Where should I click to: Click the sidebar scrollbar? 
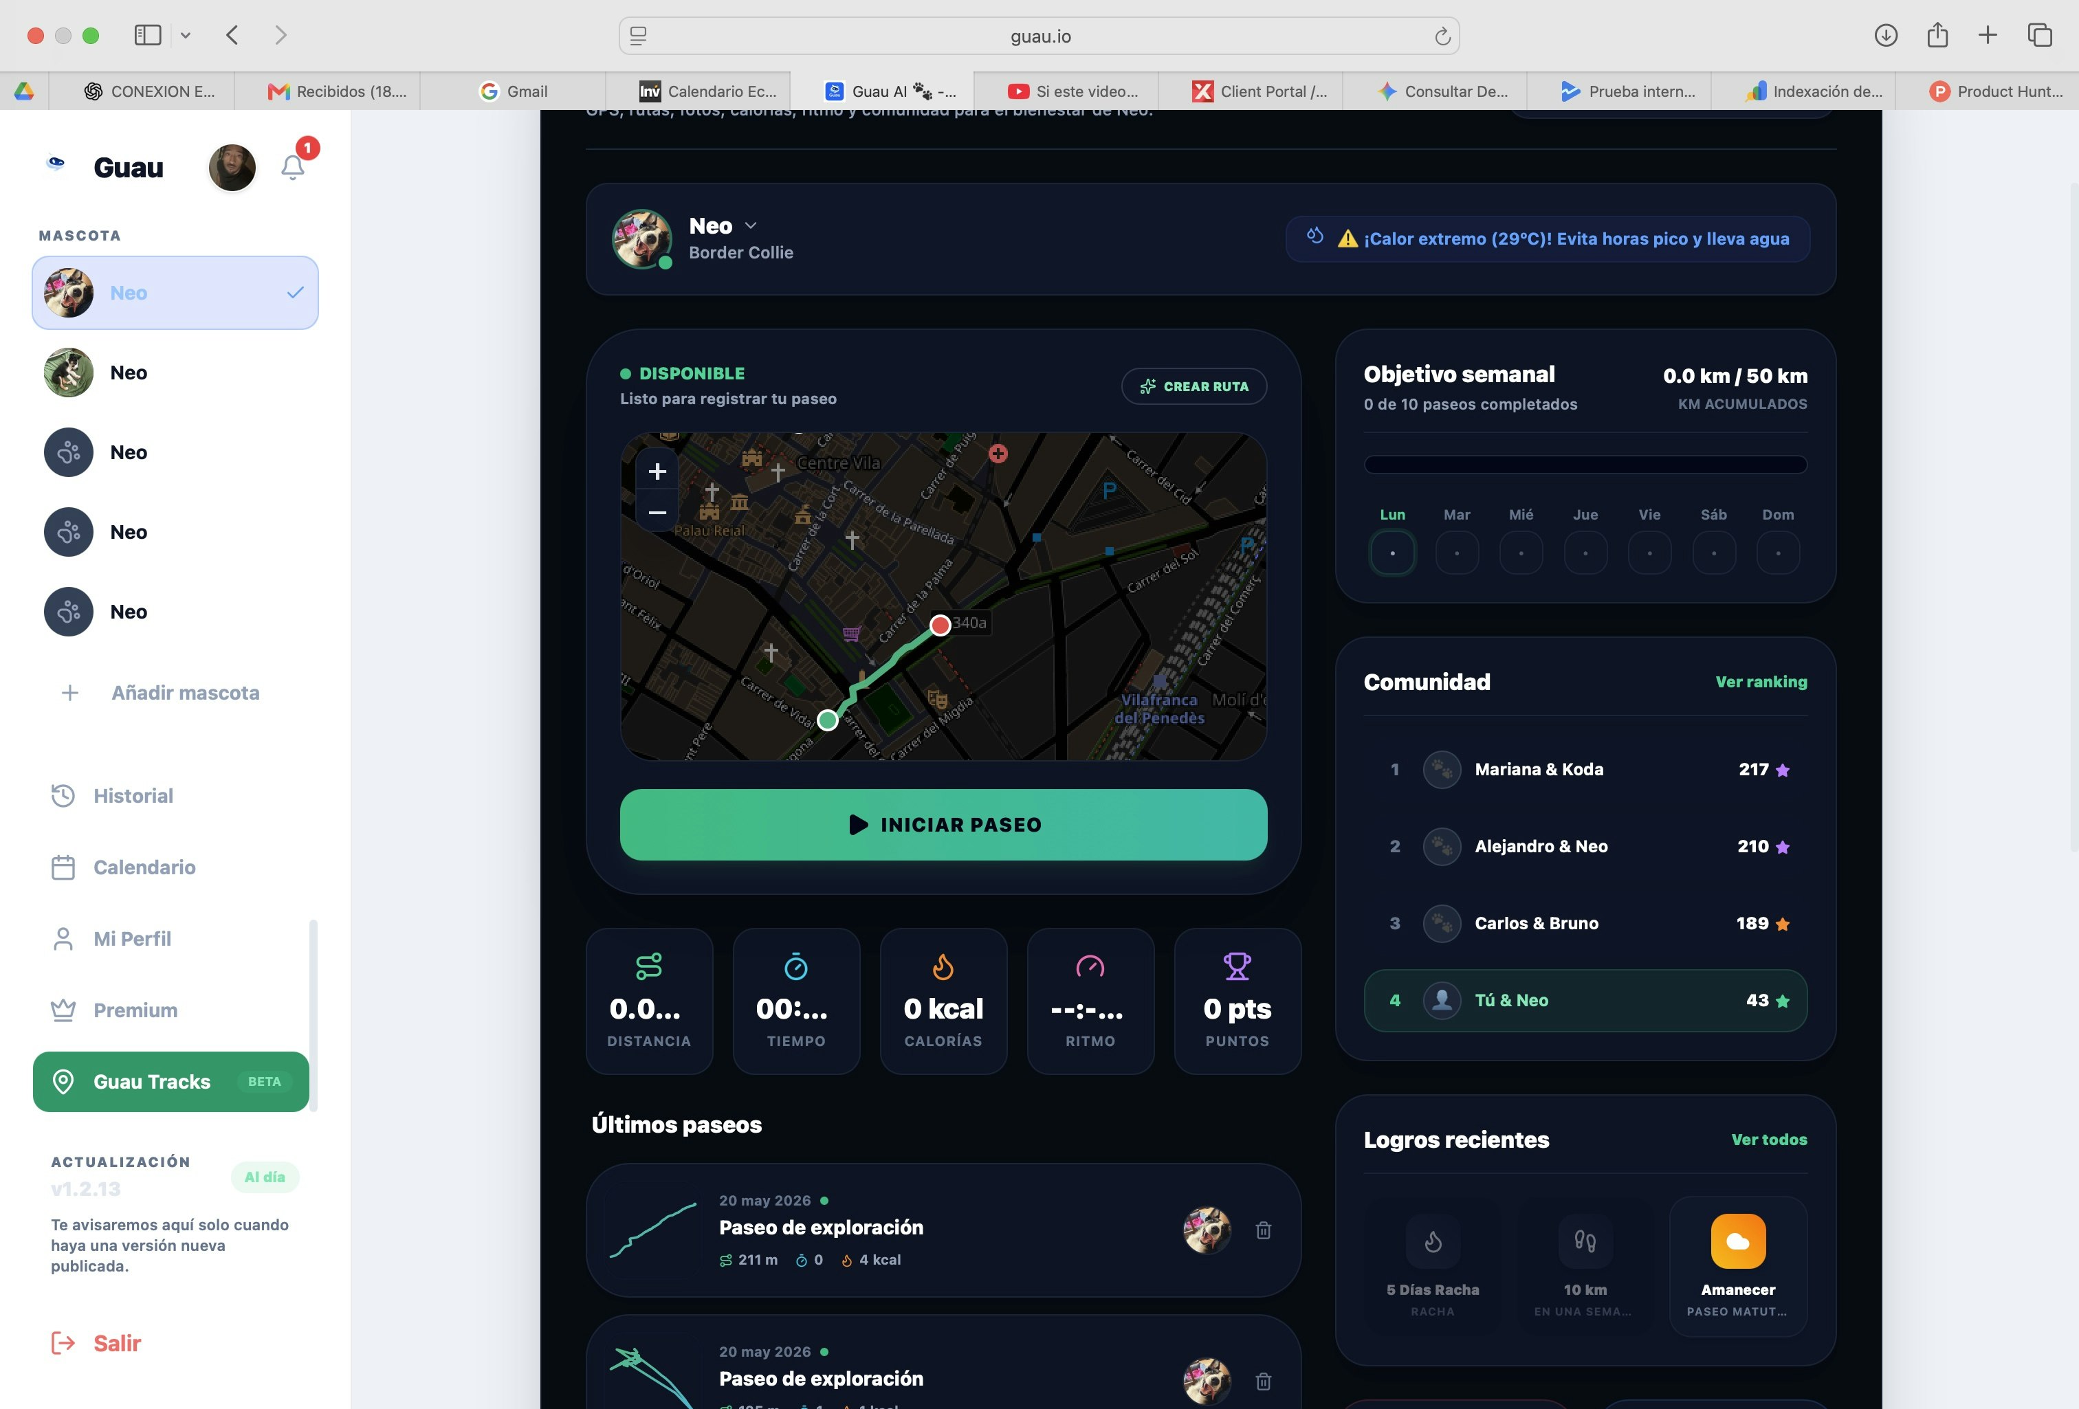click(x=313, y=1015)
